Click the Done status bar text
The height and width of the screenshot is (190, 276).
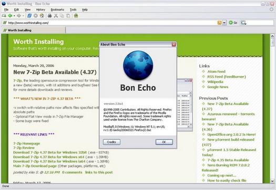pos(6,186)
